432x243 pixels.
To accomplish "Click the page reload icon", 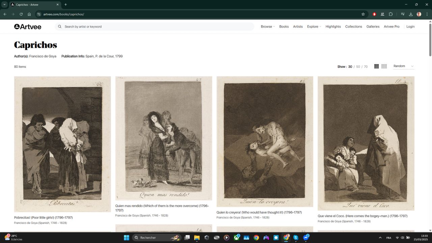I will 21,14.
